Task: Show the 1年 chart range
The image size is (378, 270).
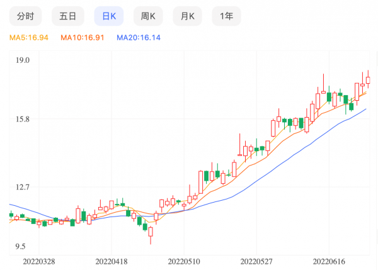Action: [226, 16]
